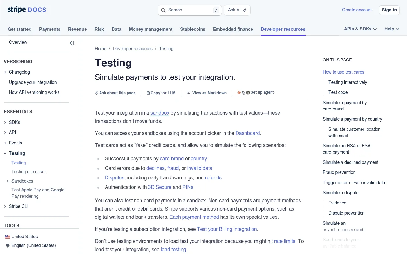Collapse the sidebar with the arrow icon
Screen dimensions: 407x254
click(72, 43)
